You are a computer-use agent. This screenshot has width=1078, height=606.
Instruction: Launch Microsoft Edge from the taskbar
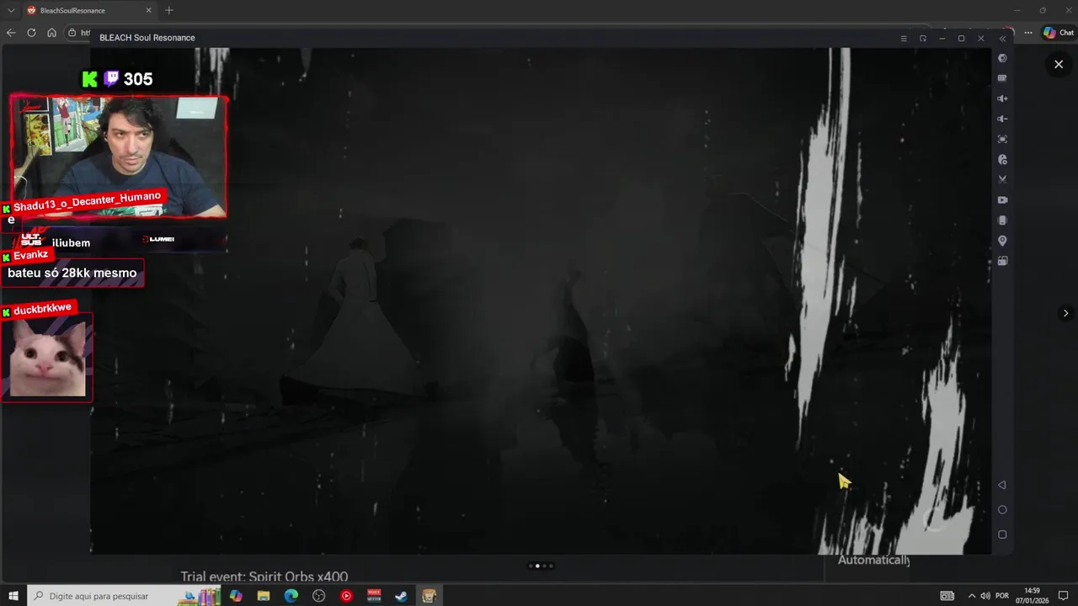coord(291,596)
